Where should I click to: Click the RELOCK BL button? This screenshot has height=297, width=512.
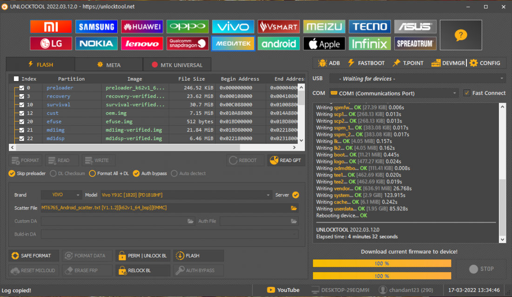click(x=143, y=270)
